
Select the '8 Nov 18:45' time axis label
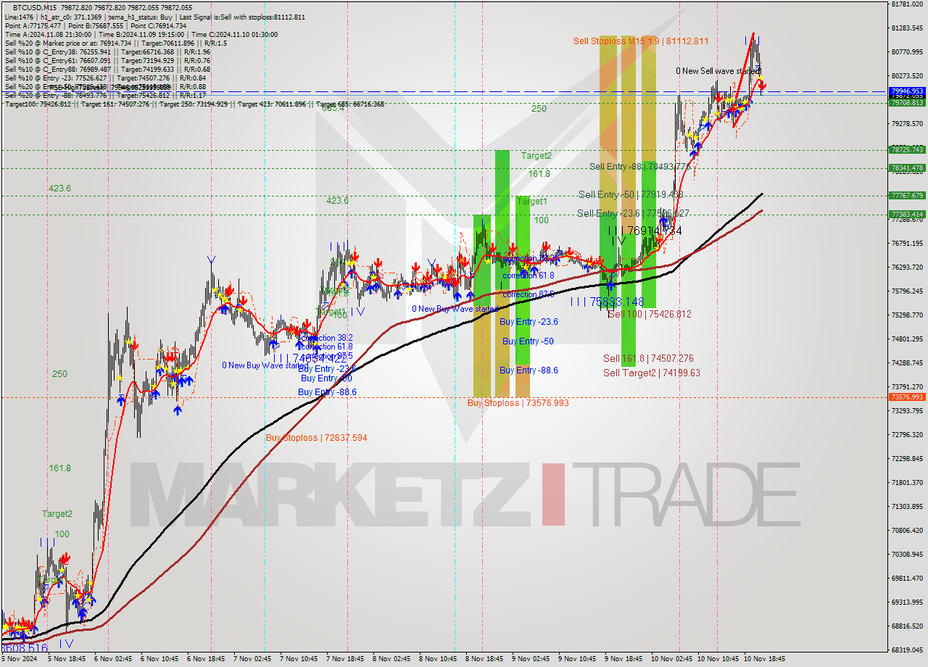tap(484, 660)
